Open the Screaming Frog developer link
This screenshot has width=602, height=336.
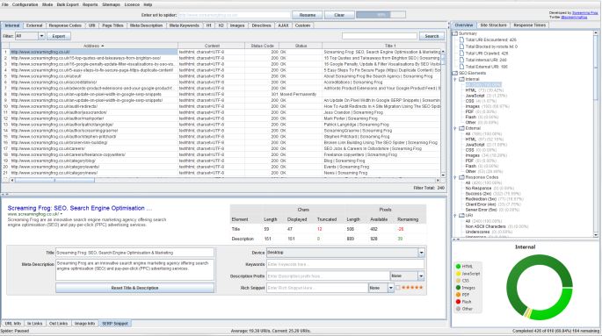(x=584, y=13)
